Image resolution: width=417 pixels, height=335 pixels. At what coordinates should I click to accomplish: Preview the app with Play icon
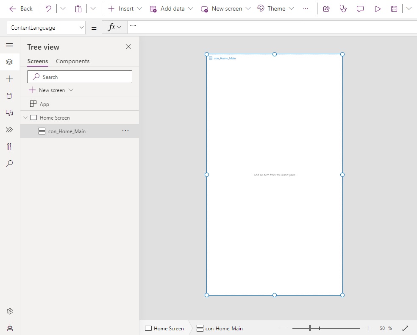(377, 9)
